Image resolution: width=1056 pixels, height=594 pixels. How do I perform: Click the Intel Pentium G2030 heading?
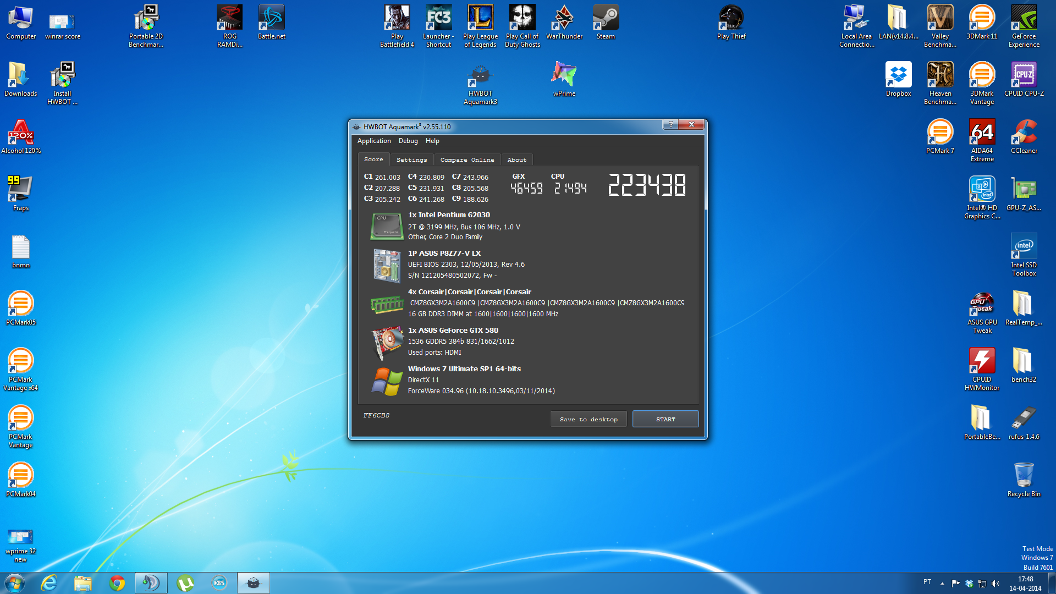tap(449, 215)
